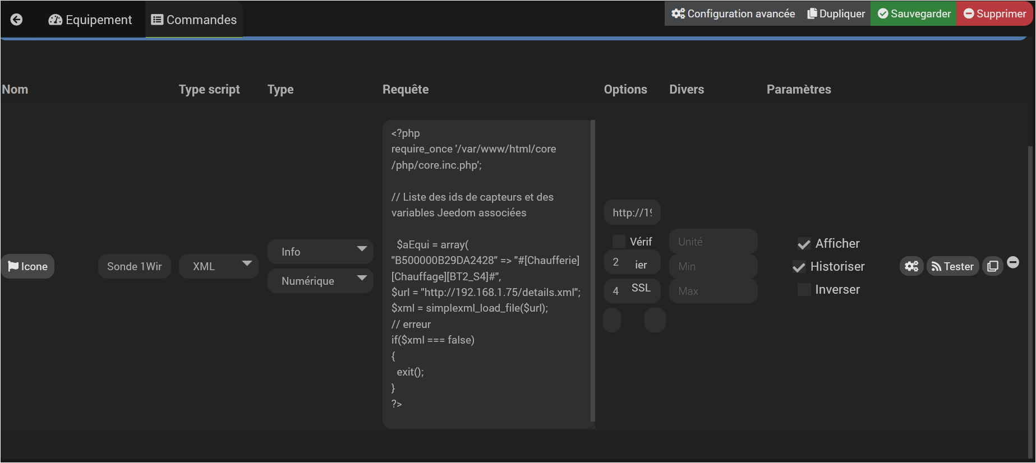Switch to the Commandes tab
1036x463 pixels.
(x=194, y=20)
